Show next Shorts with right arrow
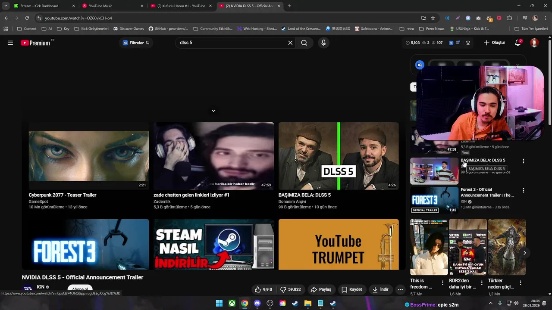Viewport: 552px width, 310px height. click(x=524, y=253)
